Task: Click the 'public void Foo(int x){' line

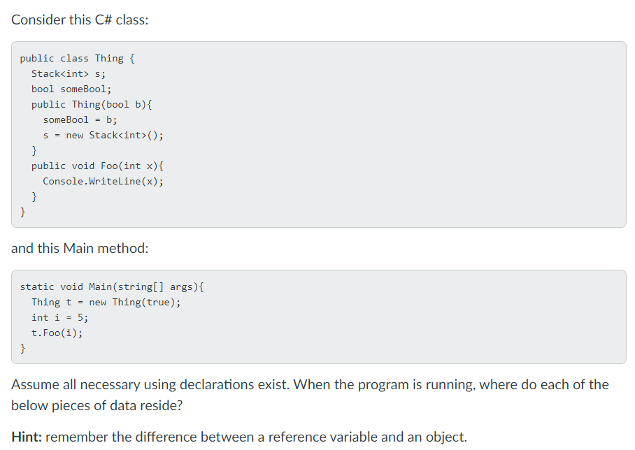Action: [98, 166]
